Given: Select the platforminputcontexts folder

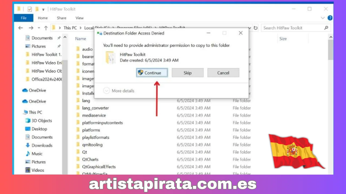Looking at the screenshot, I should [x=102, y=123].
